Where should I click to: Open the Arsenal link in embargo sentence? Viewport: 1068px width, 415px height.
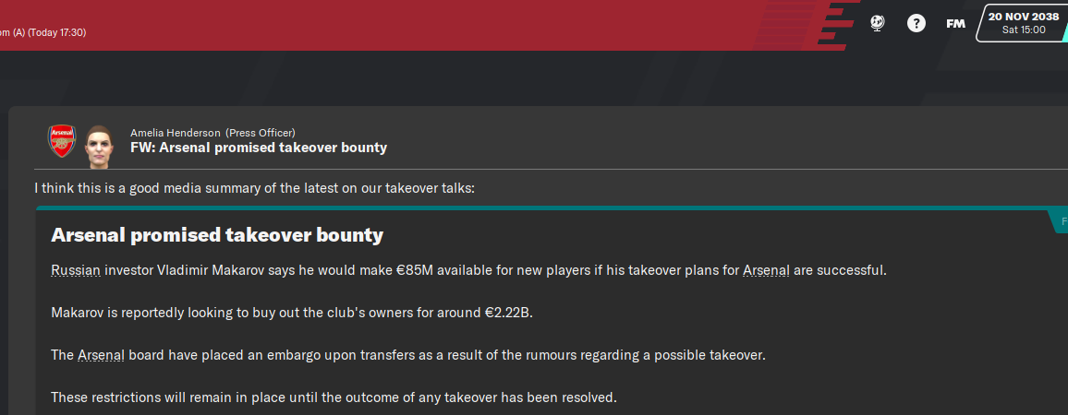point(101,355)
